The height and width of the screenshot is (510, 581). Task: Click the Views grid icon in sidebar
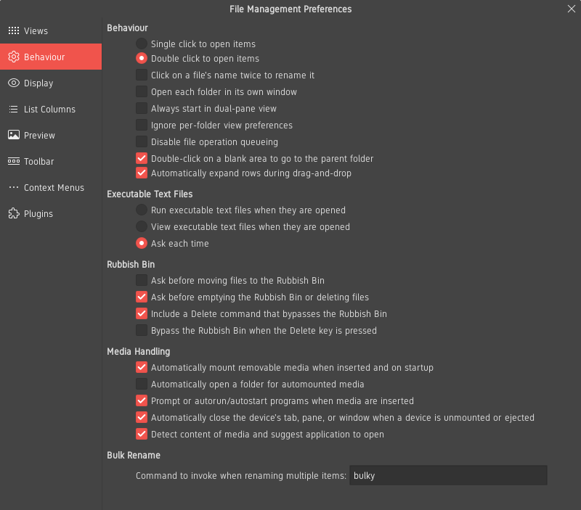tap(14, 30)
